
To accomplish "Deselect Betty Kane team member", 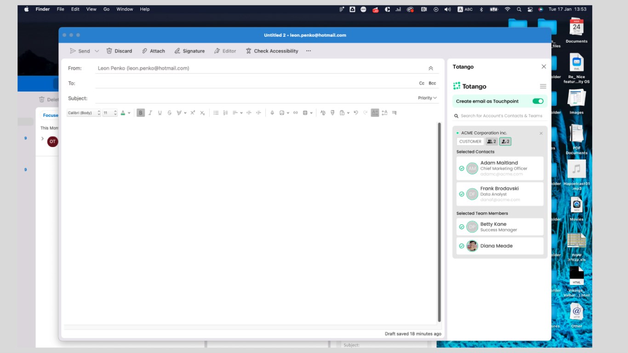I will click(462, 227).
